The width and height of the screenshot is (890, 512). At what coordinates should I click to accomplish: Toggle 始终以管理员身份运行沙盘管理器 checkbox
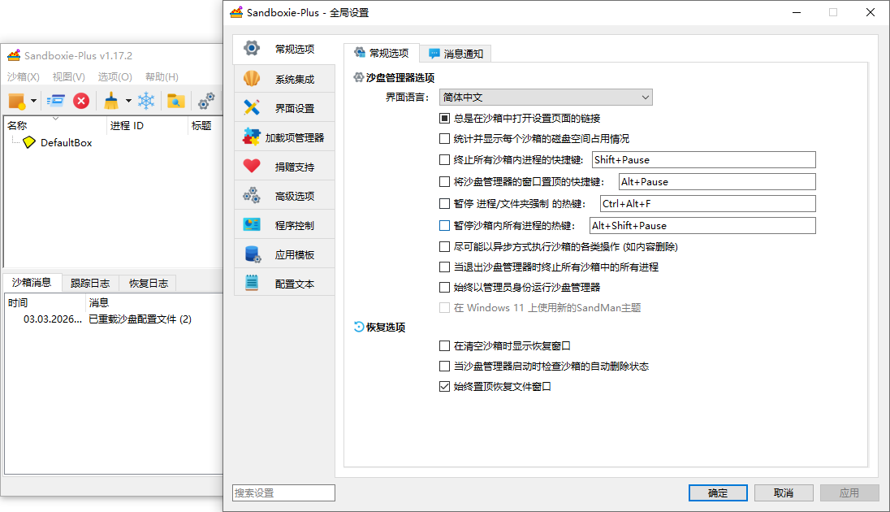[x=444, y=287]
